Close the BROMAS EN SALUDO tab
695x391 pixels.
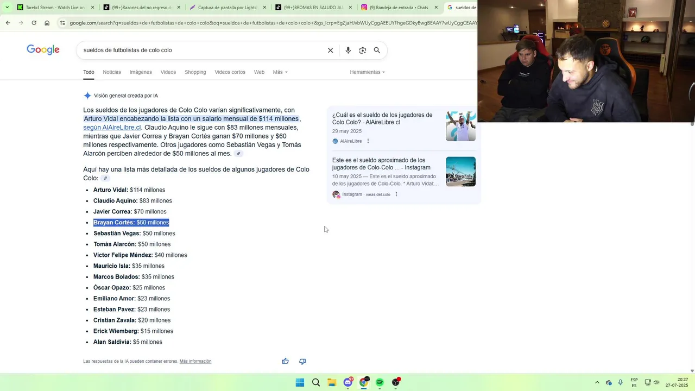pyautogui.click(x=350, y=8)
